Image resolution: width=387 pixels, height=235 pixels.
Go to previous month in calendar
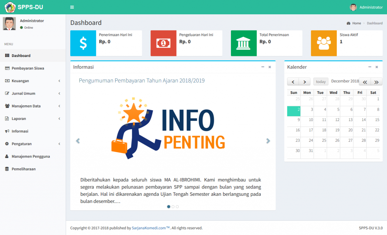(x=293, y=81)
